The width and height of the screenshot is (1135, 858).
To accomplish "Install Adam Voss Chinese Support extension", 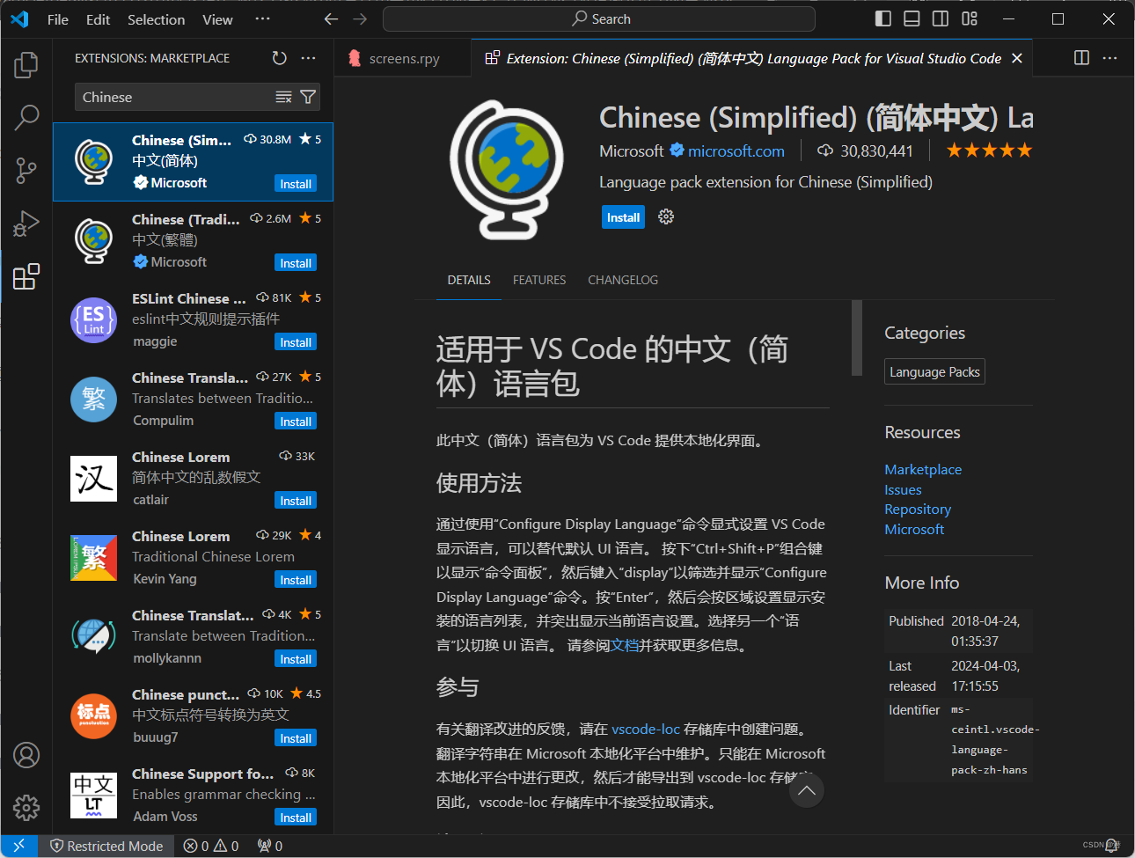I will click(296, 818).
